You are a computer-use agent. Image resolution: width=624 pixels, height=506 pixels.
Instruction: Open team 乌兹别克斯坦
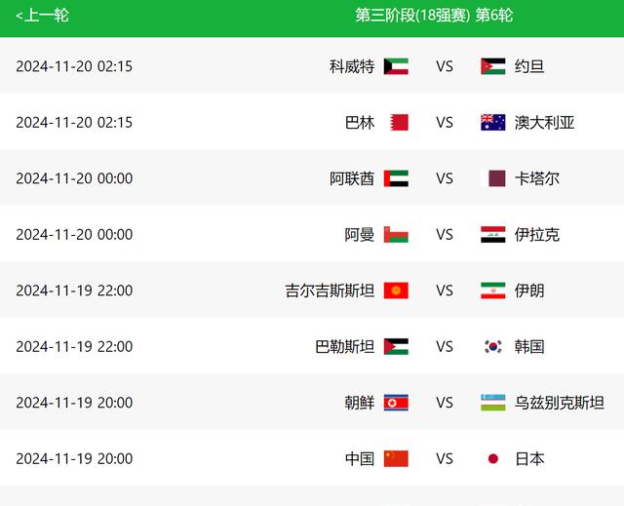click(x=560, y=403)
